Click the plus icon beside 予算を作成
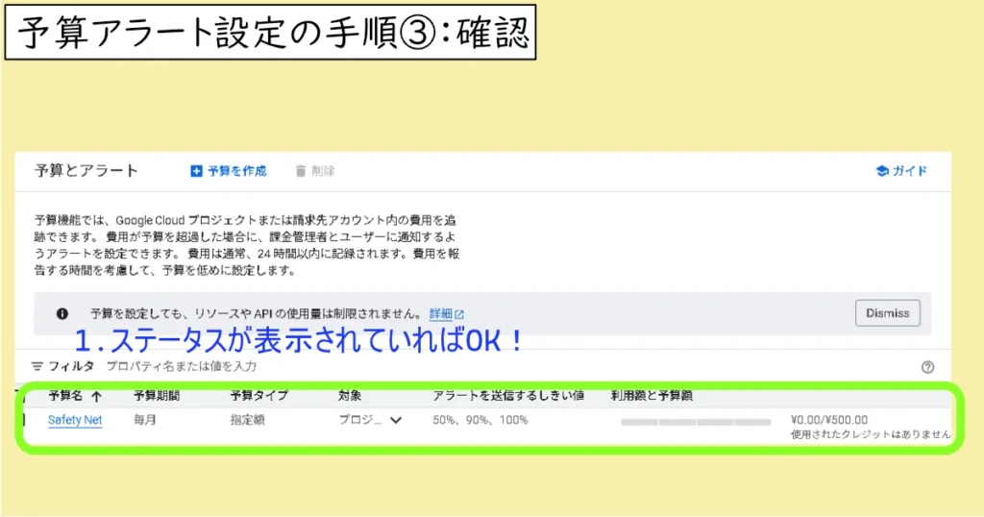The height and width of the screenshot is (517, 984). click(196, 171)
